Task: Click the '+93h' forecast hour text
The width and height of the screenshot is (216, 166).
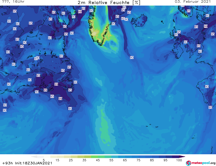Action: click(7, 163)
